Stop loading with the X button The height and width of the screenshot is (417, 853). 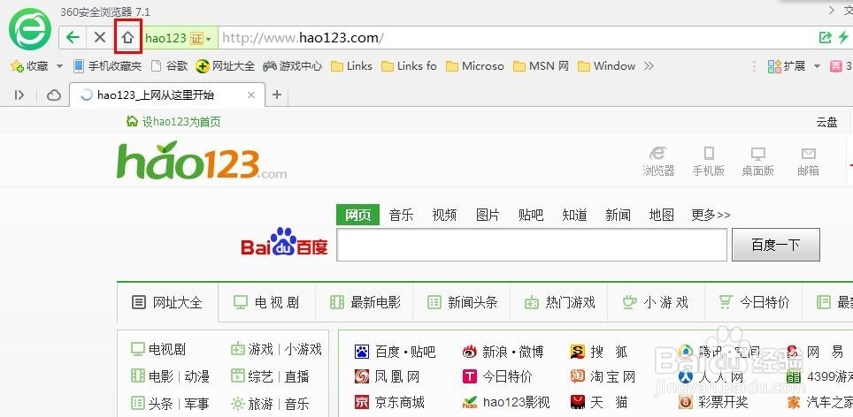click(x=100, y=37)
